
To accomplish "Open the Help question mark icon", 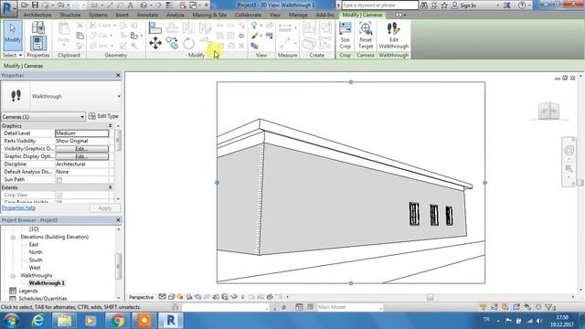I will pyautogui.click(x=522, y=5).
